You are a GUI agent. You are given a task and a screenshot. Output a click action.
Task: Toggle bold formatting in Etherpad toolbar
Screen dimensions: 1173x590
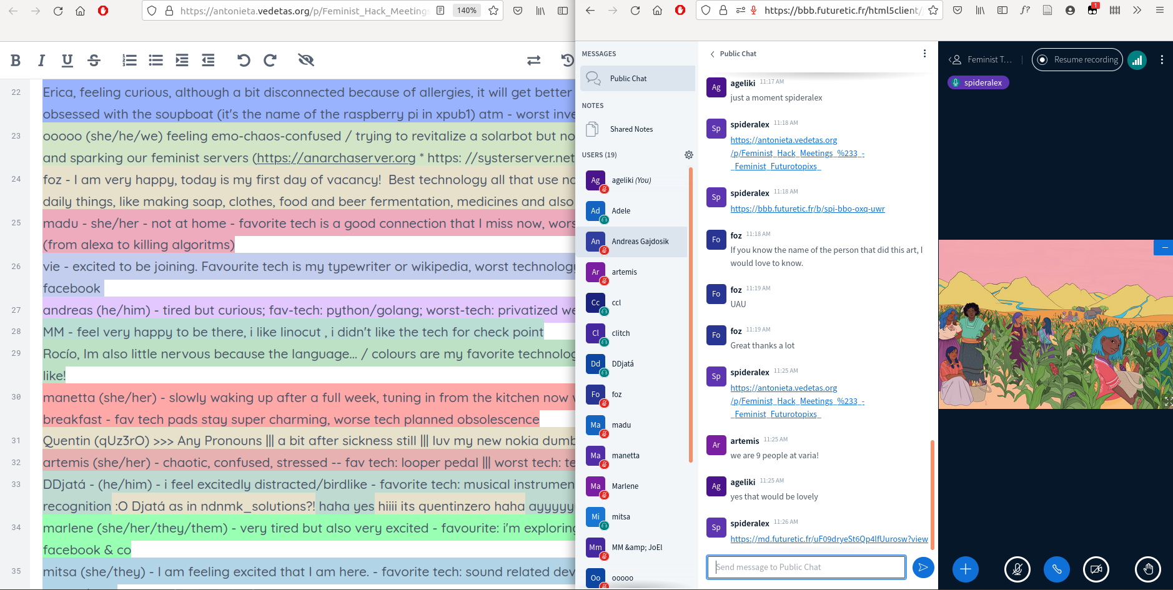[x=16, y=61]
